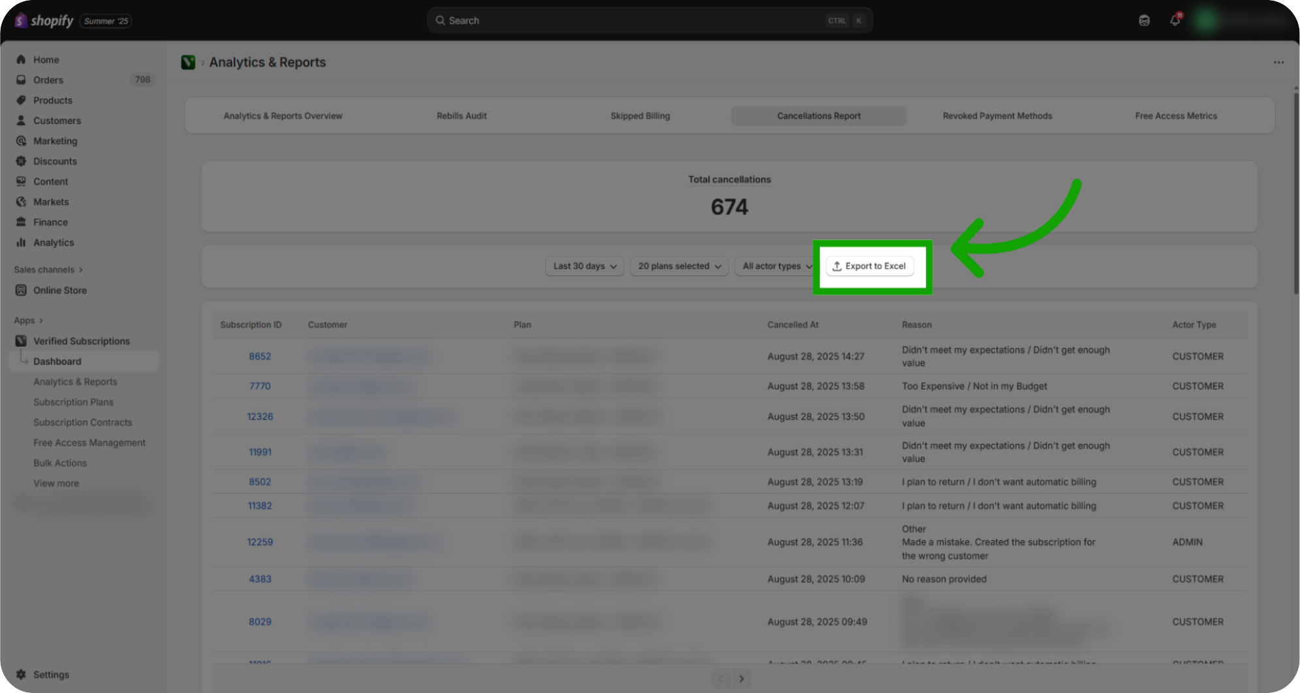Open the Finance bank icon
The width and height of the screenshot is (1300, 693).
pyautogui.click(x=21, y=222)
